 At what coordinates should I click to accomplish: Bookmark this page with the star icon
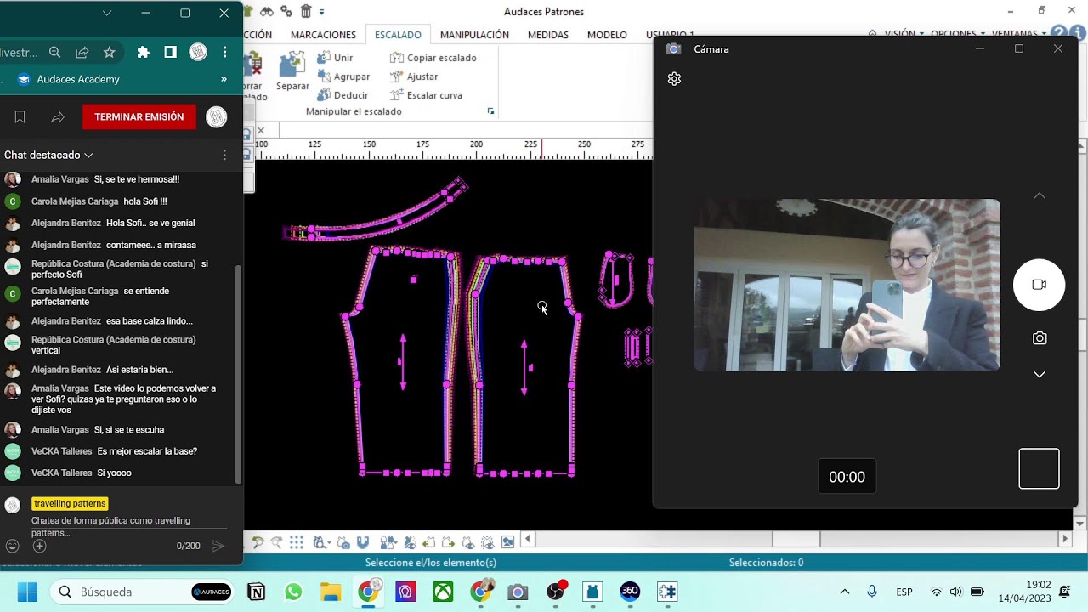109,53
